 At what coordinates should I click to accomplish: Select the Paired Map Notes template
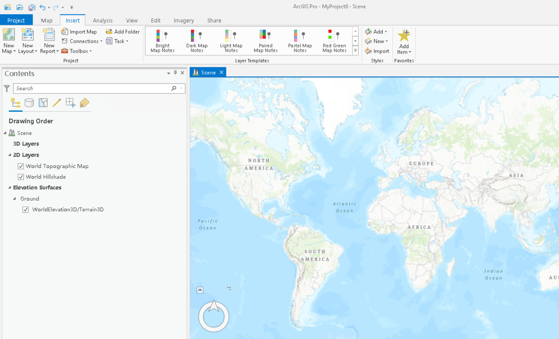(x=266, y=41)
